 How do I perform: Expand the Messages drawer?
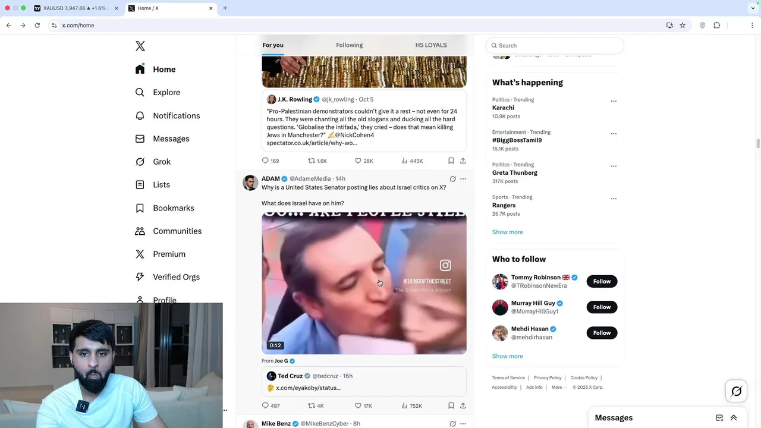click(x=734, y=418)
